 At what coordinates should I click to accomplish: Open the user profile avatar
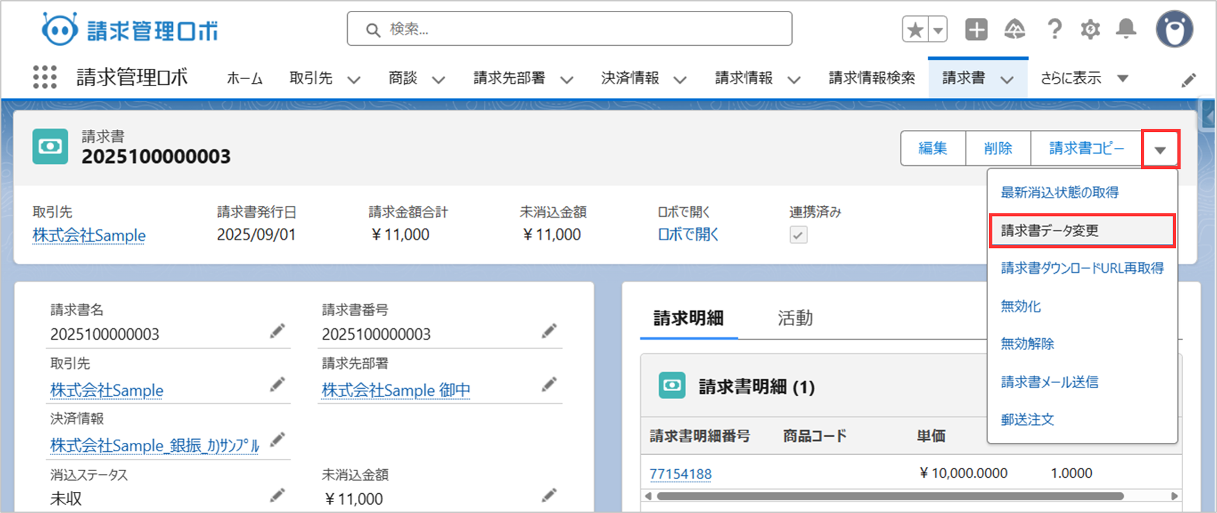click(1174, 29)
